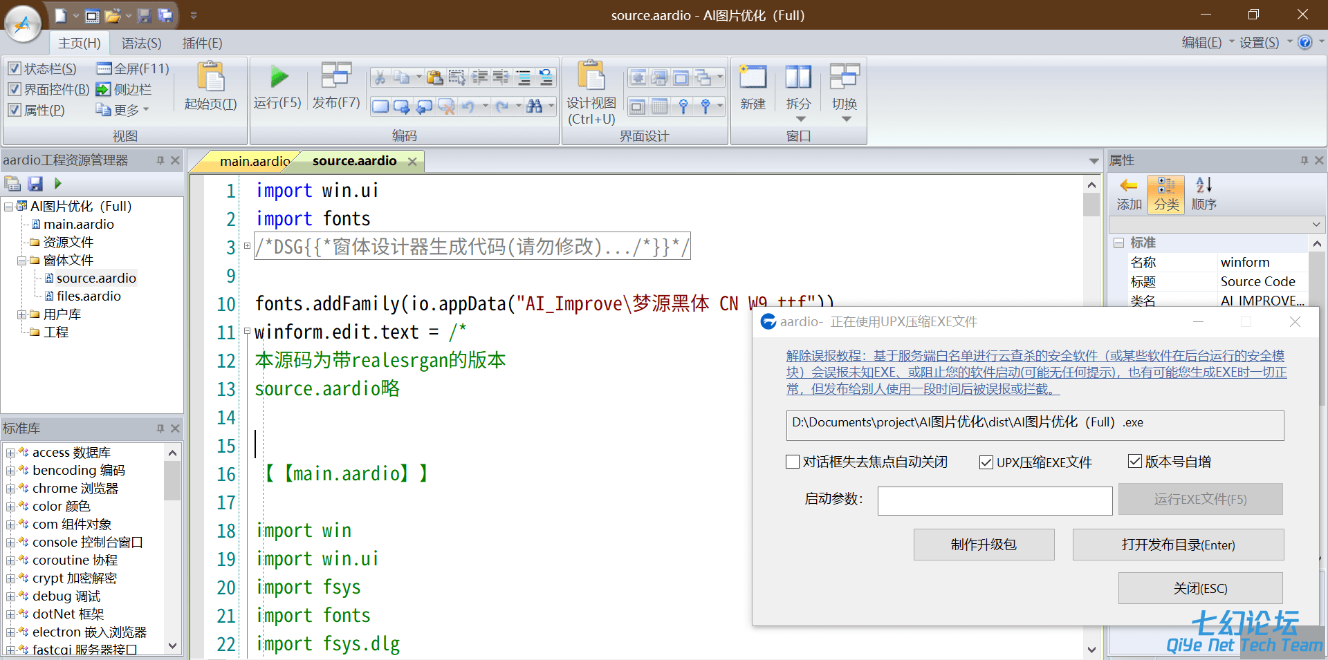The width and height of the screenshot is (1328, 660).
Task: Click the standard library list scroll-down arrow
Action: tap(173, 645)
